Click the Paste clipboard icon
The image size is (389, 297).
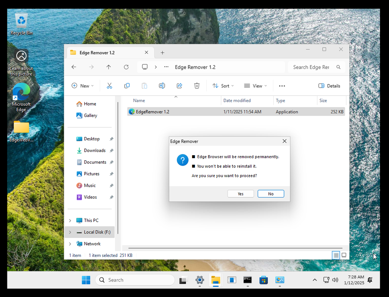click(x=144, y=86)
